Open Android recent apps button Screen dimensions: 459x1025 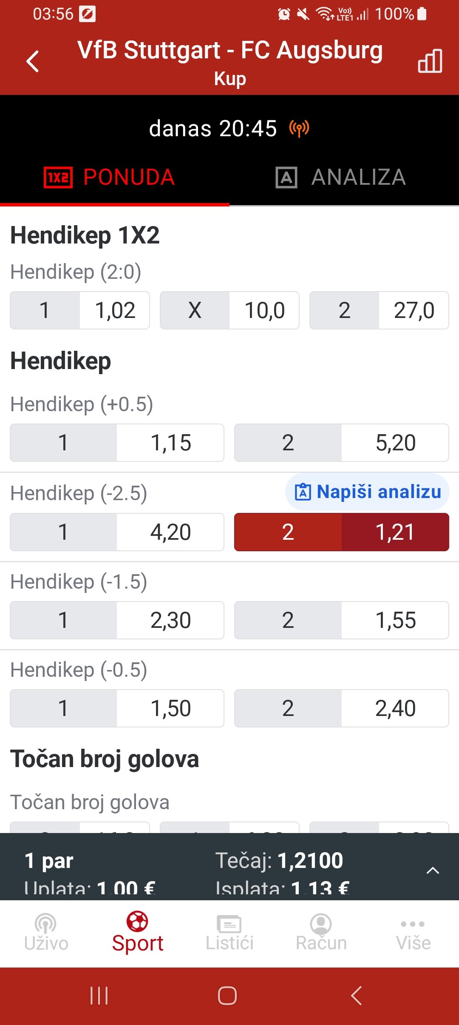(99, 996)
